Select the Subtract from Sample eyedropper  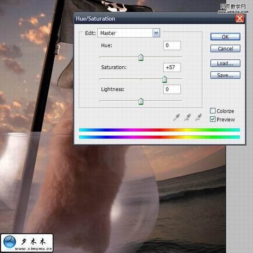click(198, 117)
